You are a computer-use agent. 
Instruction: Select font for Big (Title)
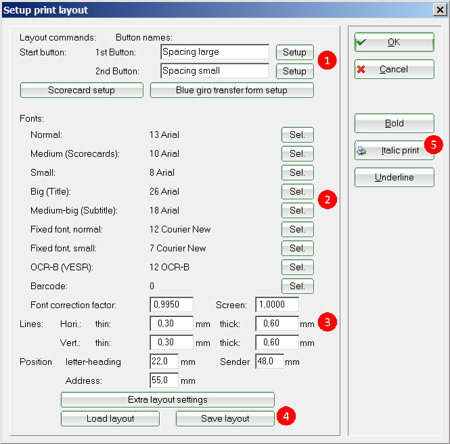(297, 191)
